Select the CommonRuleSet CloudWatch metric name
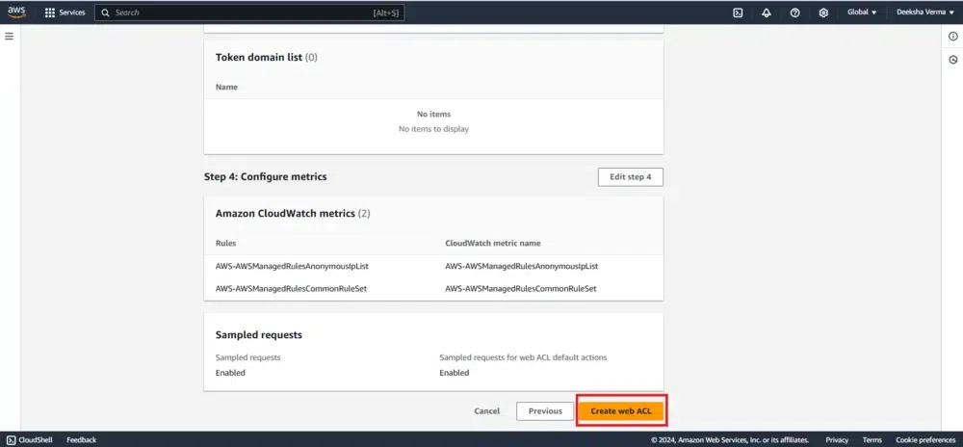Viewport: 963px width, 447px height. click(521, 288)
